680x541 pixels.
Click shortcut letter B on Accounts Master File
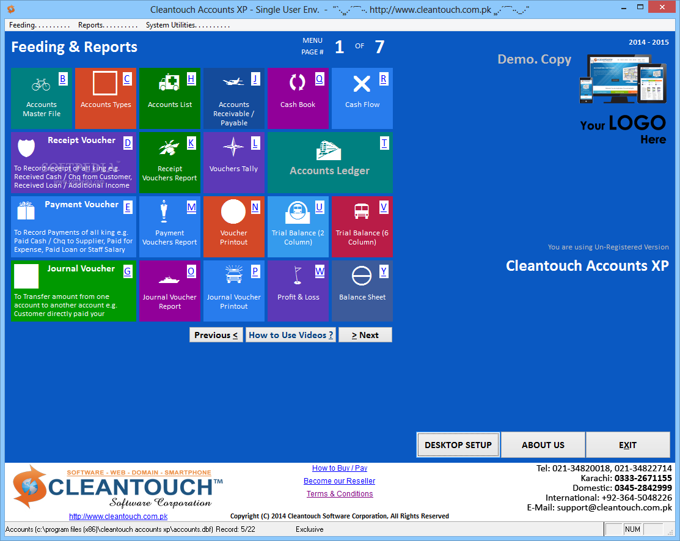click(63, 79)
